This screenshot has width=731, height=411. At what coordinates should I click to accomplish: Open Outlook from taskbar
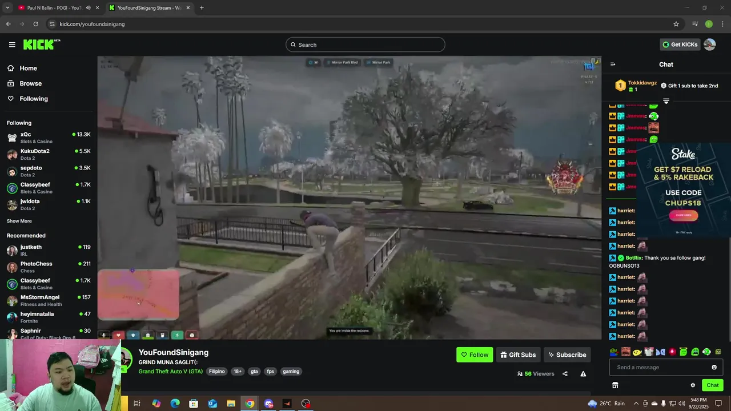(212, 404)
